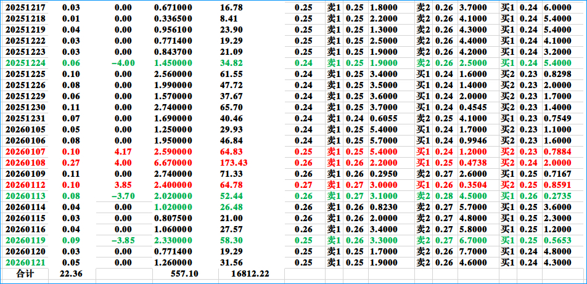Viewport: 587px width, 284px height.
Task: Click the red 4.17 change value
Action: (x=125, y=152)
